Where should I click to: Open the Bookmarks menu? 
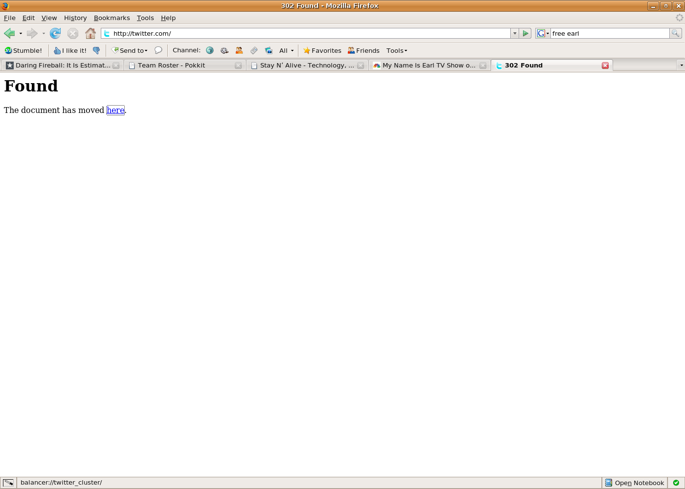click(112, 18)
